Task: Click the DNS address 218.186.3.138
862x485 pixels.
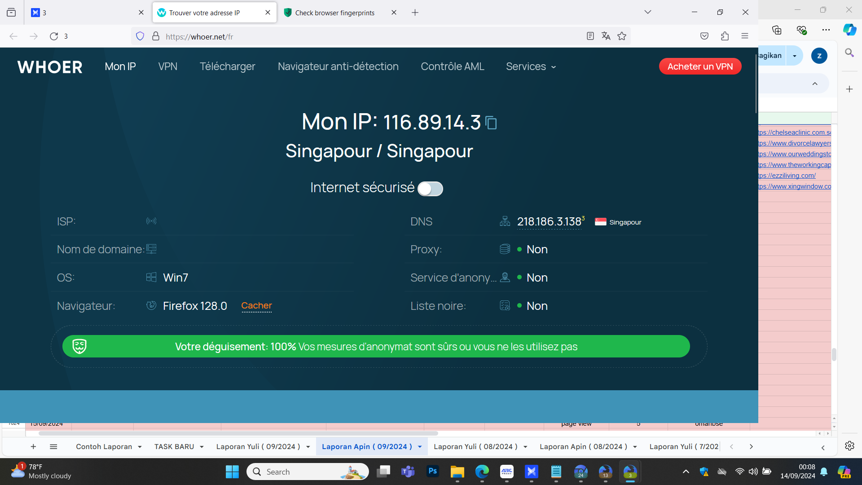Action: point(549,222)
